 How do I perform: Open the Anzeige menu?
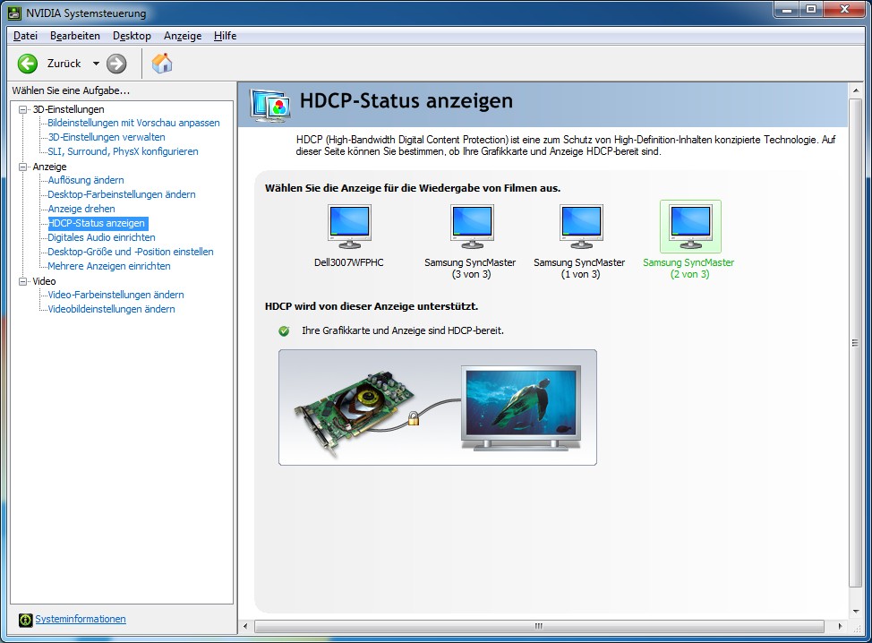[x=182, y=36]
